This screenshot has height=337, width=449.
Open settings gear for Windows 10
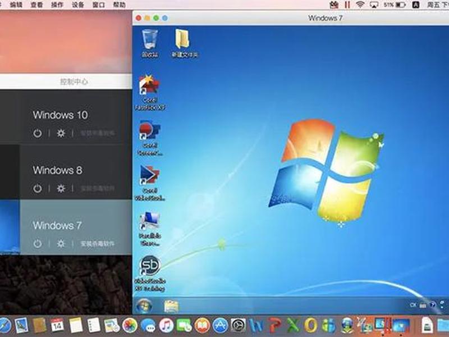(61, 133)
